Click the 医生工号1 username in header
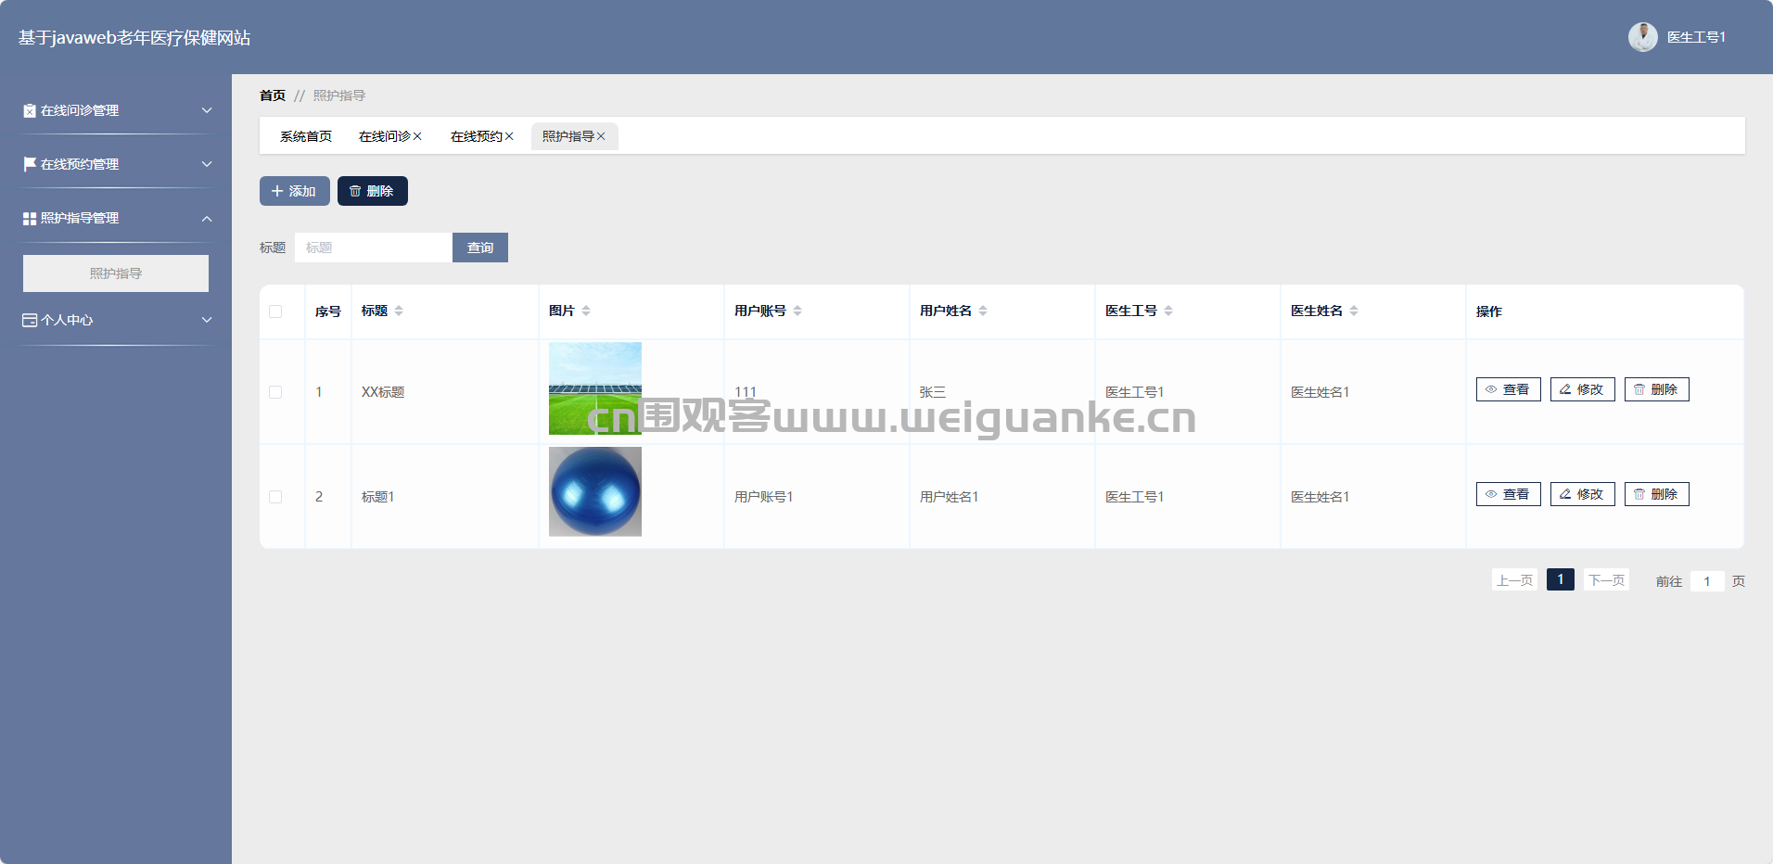Screen dimensions: 1773x864 pos(1696,37)
